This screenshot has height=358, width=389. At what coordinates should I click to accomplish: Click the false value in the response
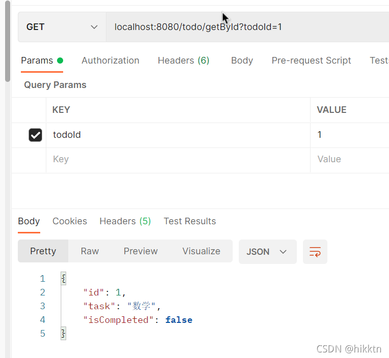point(179,320)
